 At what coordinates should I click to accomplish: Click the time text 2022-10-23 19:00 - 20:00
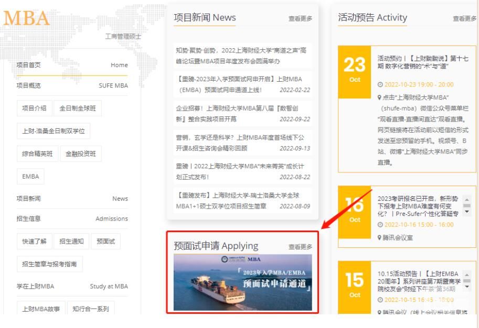419,84
